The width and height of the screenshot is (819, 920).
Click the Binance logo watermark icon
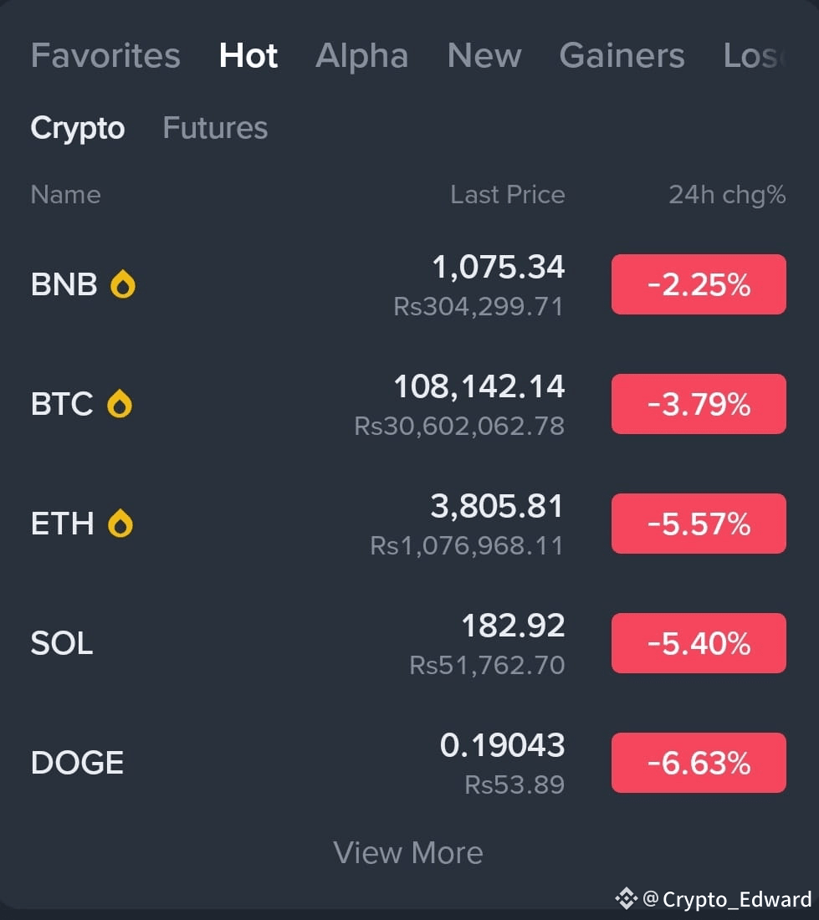(x=626, y=898)
